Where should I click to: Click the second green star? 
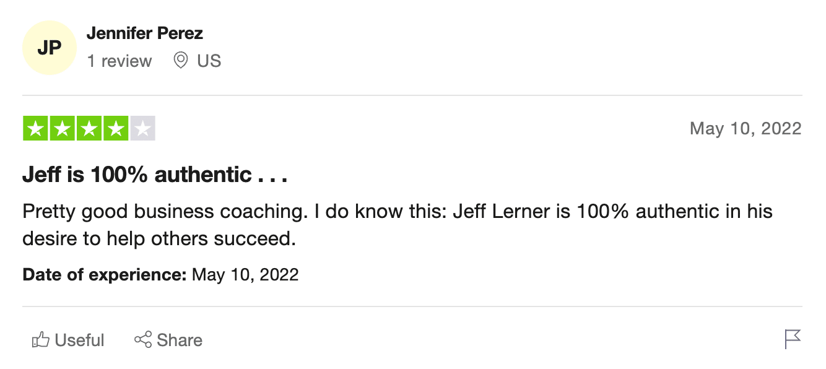(62, 128)
